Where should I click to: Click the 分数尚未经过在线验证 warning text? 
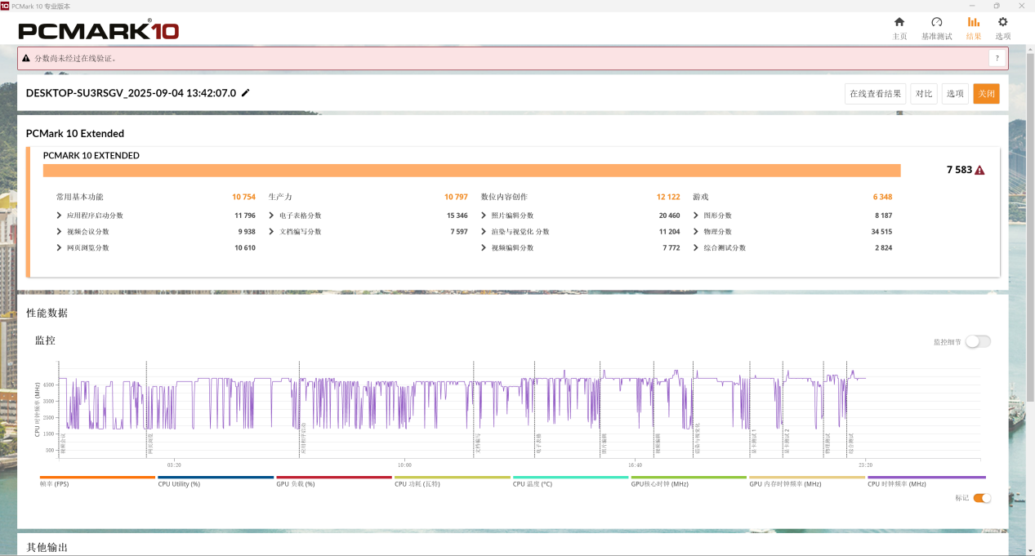75,58
